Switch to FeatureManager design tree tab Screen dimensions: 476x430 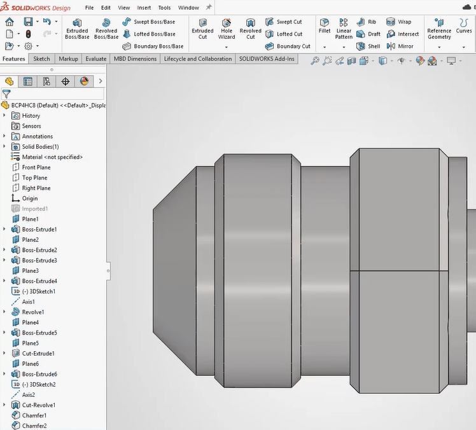click(9, 81)
